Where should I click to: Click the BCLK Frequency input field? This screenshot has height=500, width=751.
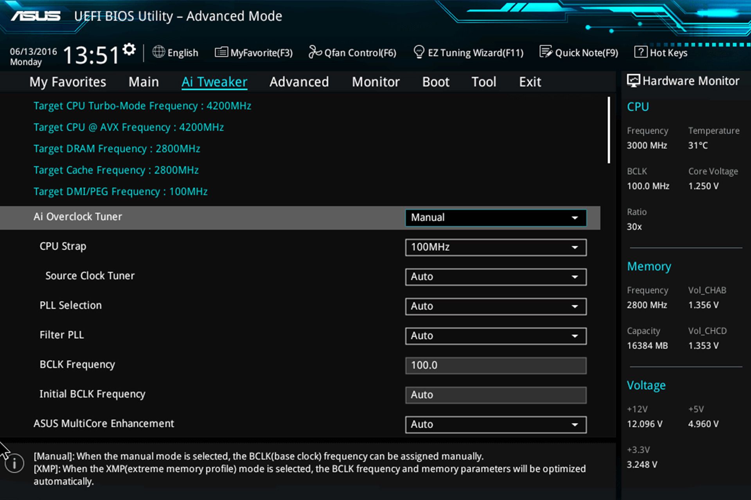496,366
